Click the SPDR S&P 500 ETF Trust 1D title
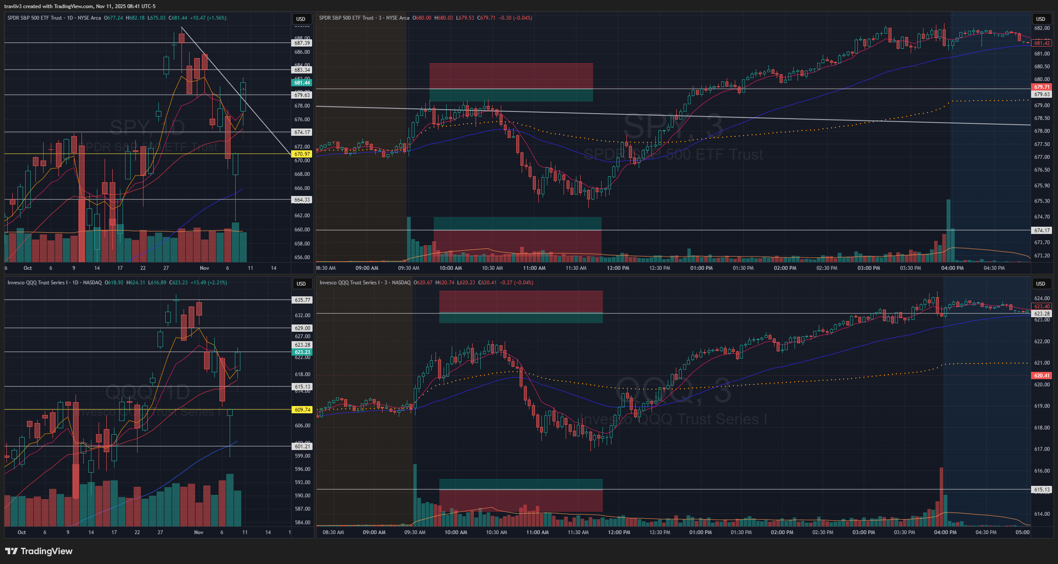The width and height of the screenshot is (1058, 564). click(40, 18)
